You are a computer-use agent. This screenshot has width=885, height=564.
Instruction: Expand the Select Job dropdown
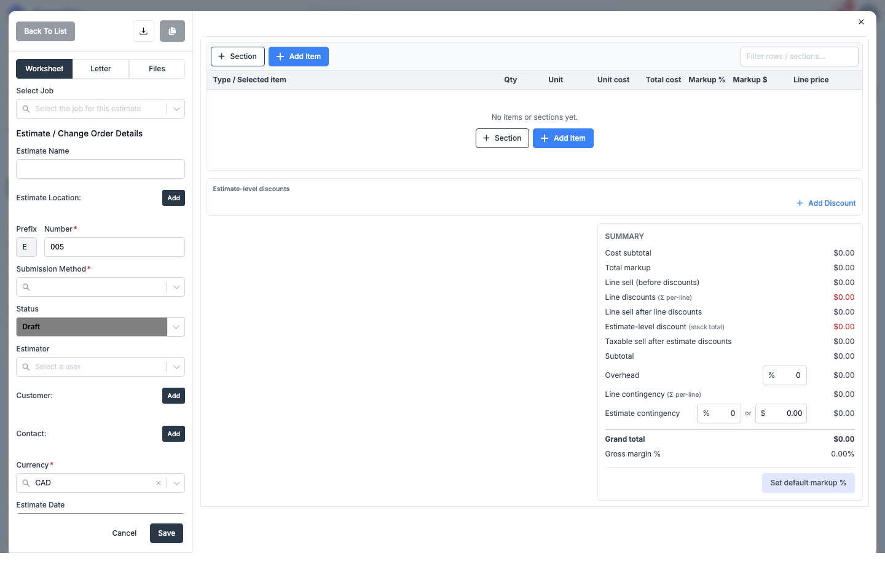(176, 109)
